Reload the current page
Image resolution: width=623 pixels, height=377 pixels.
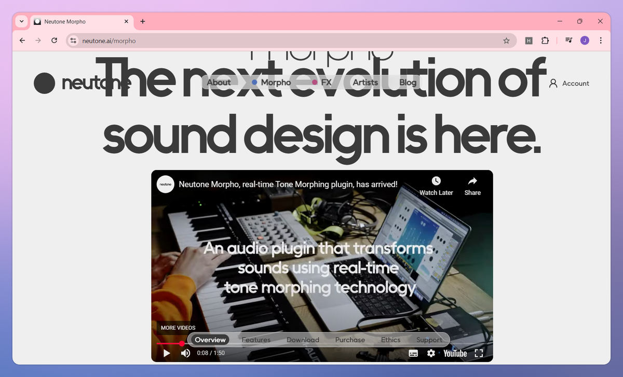point(54,40)
